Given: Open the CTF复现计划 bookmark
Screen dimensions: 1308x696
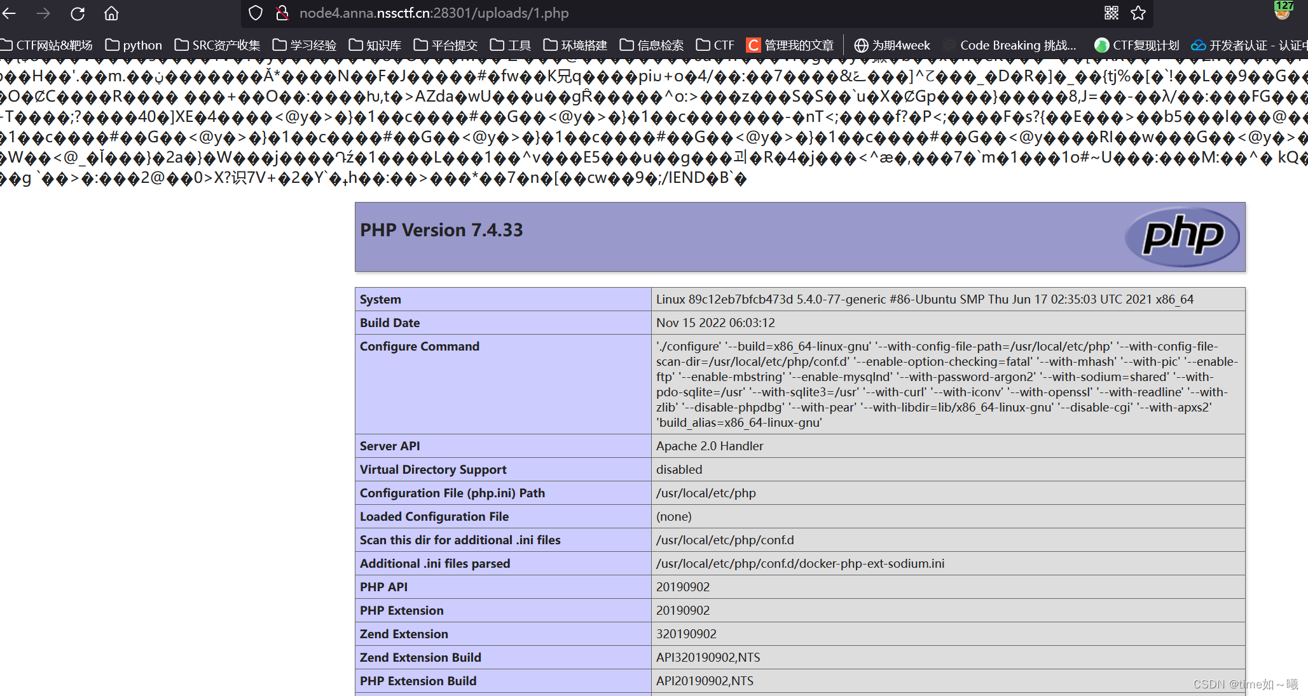Looking at the screenshot, I should tap(1137, 45).
